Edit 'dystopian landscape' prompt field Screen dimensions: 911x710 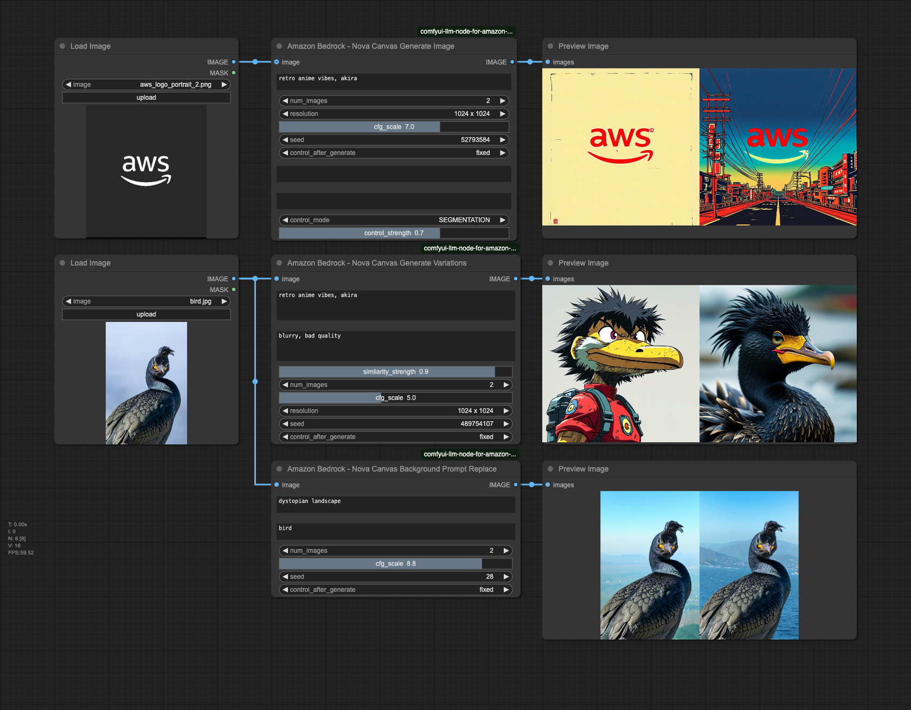click(396, 505)
